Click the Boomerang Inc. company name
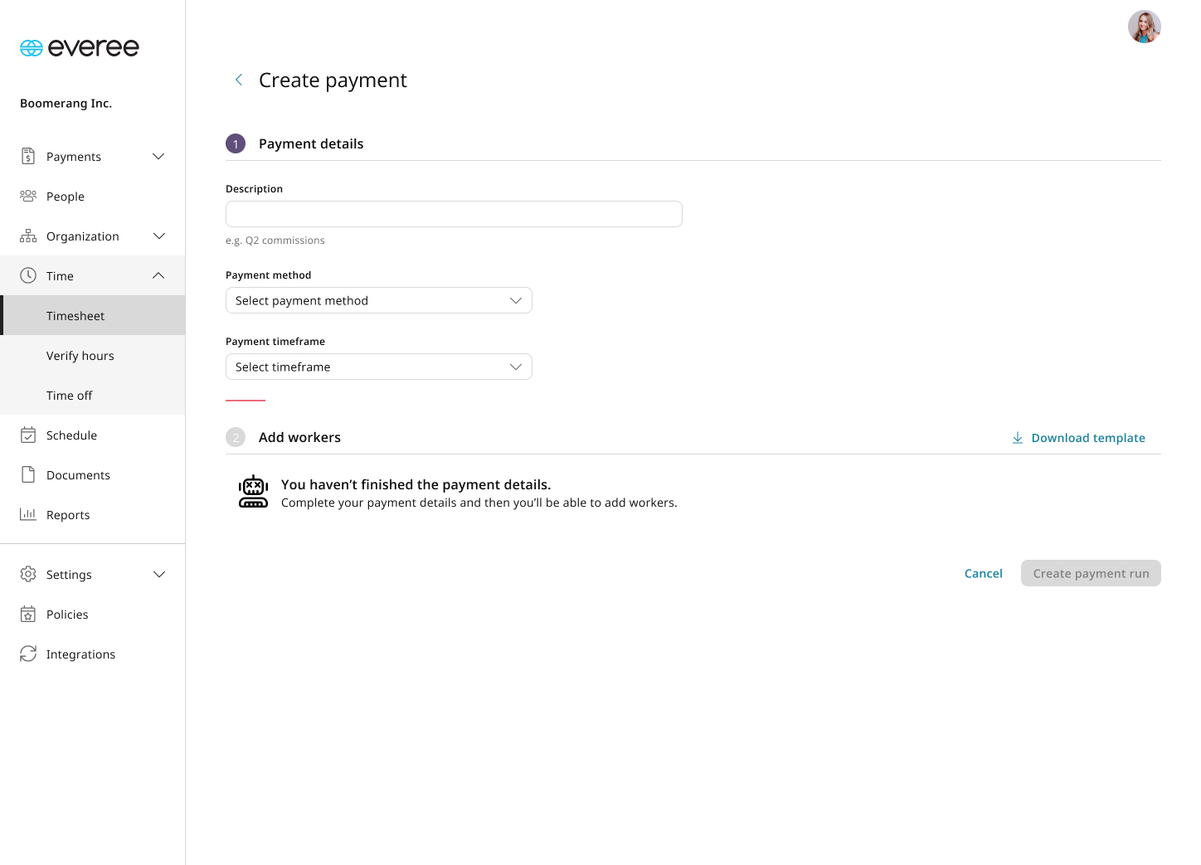The height and width of the screenshot is (865, 1201). [66, 103]
